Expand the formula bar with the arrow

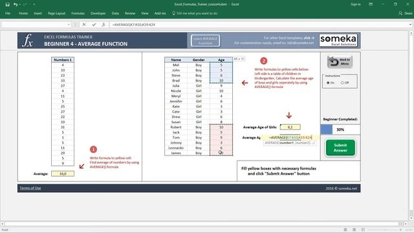pyautogui.click(x=410, y=25)
